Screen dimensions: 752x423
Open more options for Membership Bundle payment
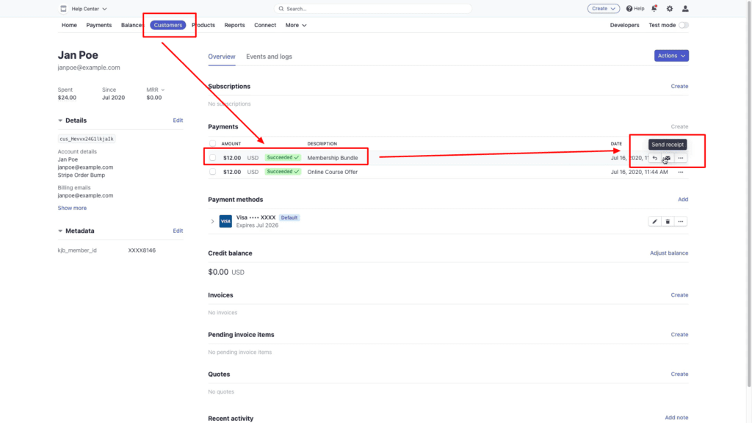pyautogui.click(x=681, y=158)
